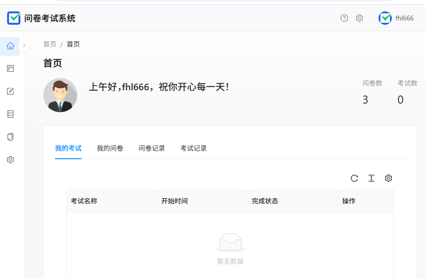Open the edit pencil icon in sidebar
This screenshot has height=278, width=425.
(10, 91)
